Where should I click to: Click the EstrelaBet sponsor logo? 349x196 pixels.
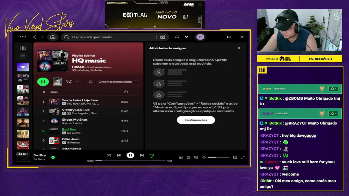[x=321, y=59]
